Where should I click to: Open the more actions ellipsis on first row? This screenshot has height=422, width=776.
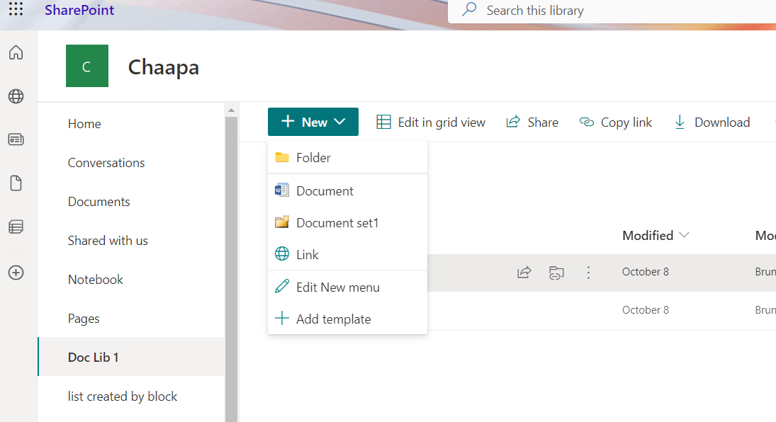point(588,273)
